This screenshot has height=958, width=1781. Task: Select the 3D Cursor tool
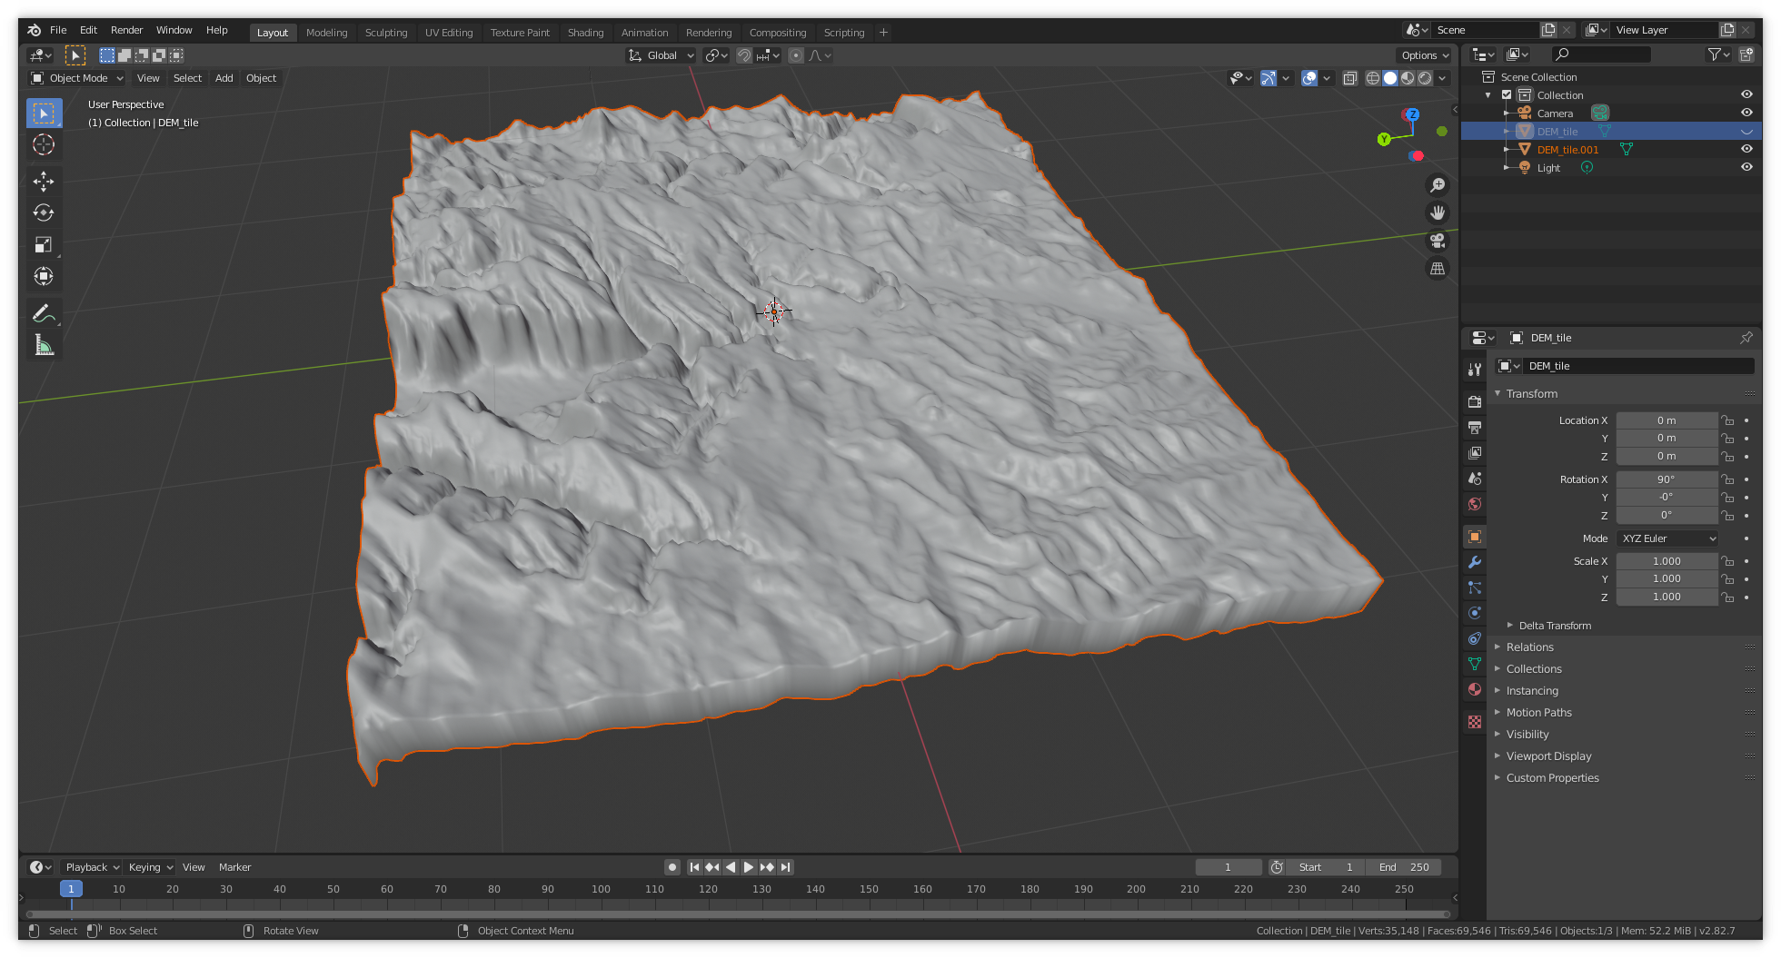(44, 145)
